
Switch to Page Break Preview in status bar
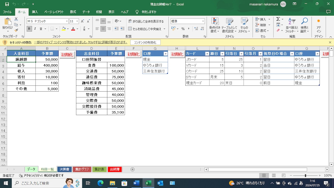[284, 175]
